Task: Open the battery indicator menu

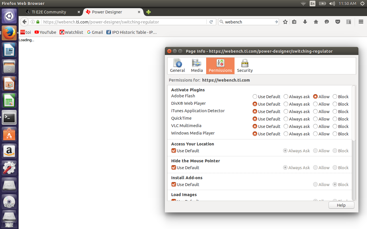Action: (323, 3)
